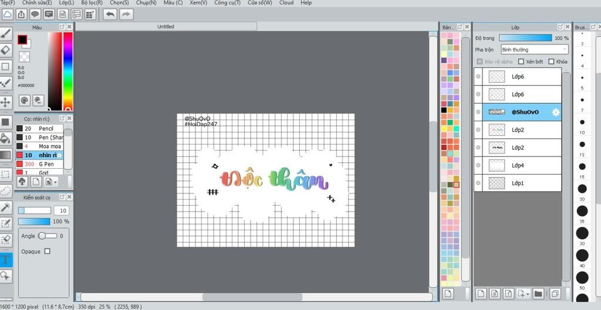Image resolution: width=601 pixels, height=310 pixels.
Task: Toggle visibility of Lớp1 layer
Action: (x=478, y=183)
